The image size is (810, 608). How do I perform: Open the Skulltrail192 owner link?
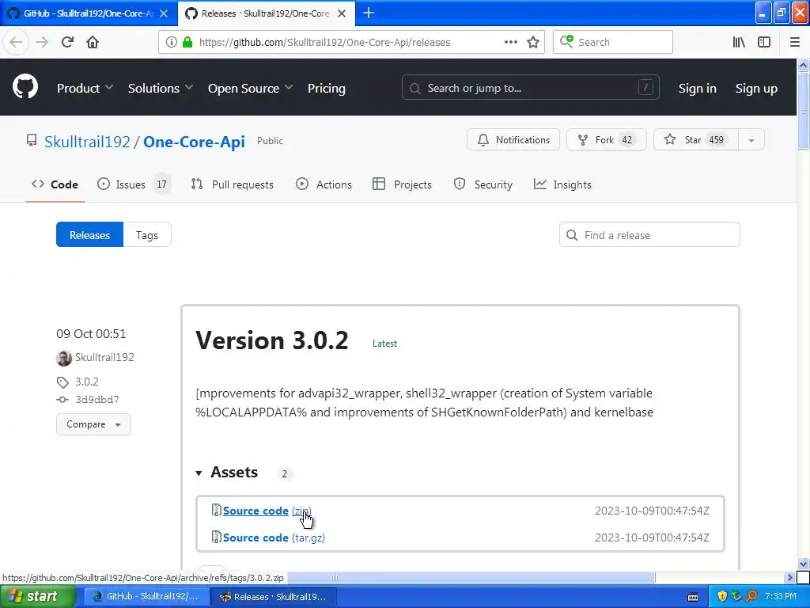pos(87,142)
